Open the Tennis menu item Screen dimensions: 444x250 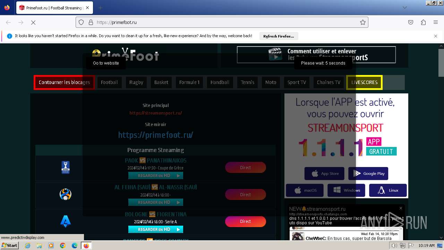tap(248, 82)
